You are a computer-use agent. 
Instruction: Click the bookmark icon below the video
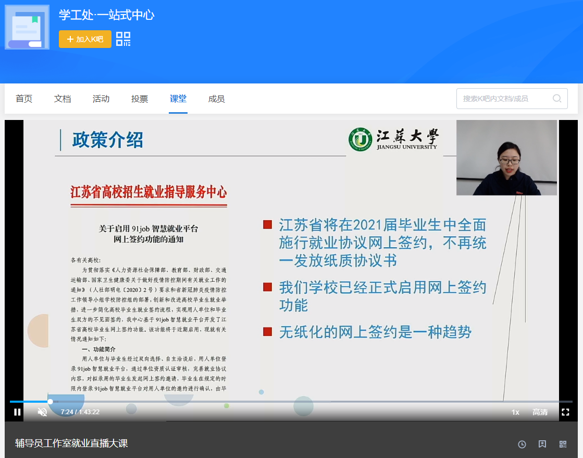(x=542, y=444)
